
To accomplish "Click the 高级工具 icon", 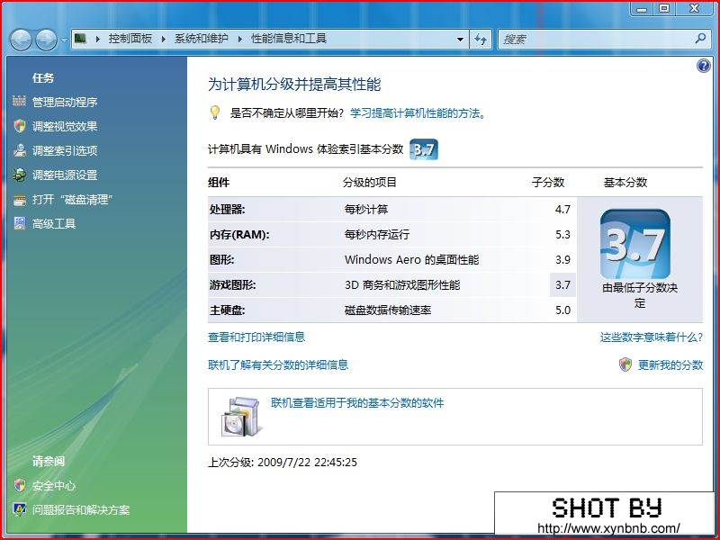I will pyautogui.click(x=19, y=223).
